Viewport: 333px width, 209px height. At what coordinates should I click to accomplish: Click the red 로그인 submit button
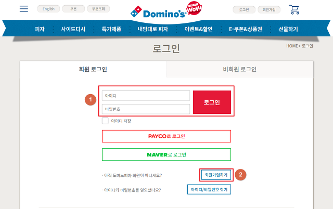(212, 102)
